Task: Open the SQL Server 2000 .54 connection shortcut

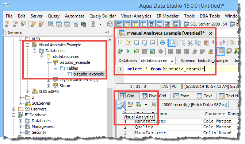Action: pos(206,24)
